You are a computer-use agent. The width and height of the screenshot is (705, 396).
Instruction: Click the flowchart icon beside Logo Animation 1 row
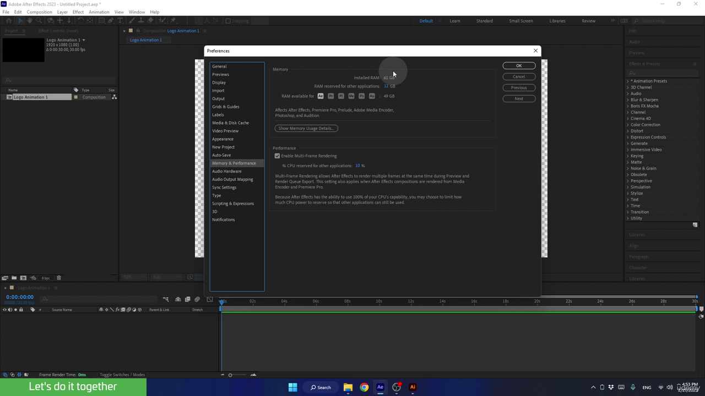click(x=114, y=97)
